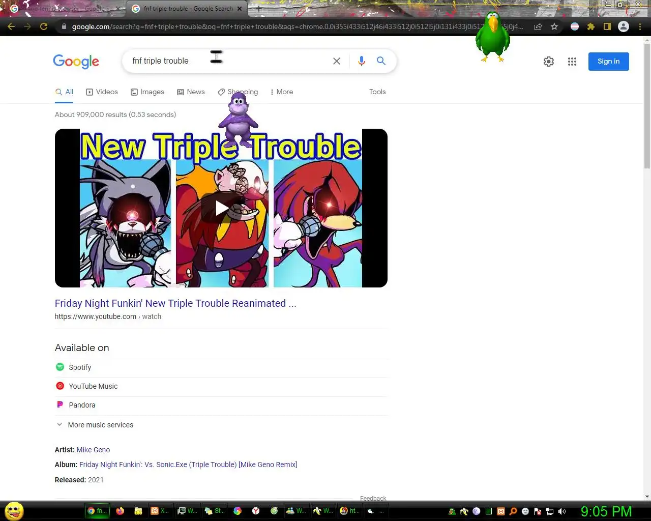Launch Firefox from the taskbar
Image resolution: width=651 pixels, height=521 pixels.
pyautogui.click(x=120, y=511)
